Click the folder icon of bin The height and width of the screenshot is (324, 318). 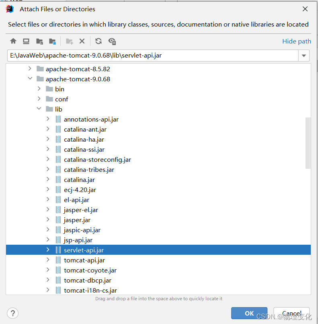49,89
